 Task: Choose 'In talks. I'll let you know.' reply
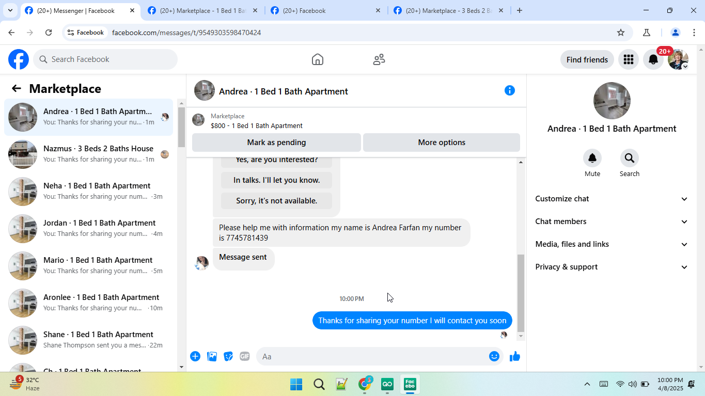276,180
